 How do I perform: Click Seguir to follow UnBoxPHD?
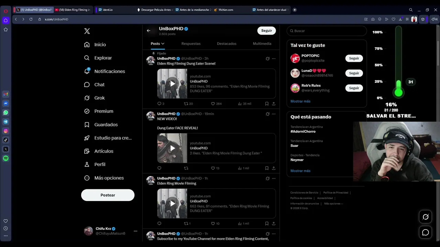[266, 31]
